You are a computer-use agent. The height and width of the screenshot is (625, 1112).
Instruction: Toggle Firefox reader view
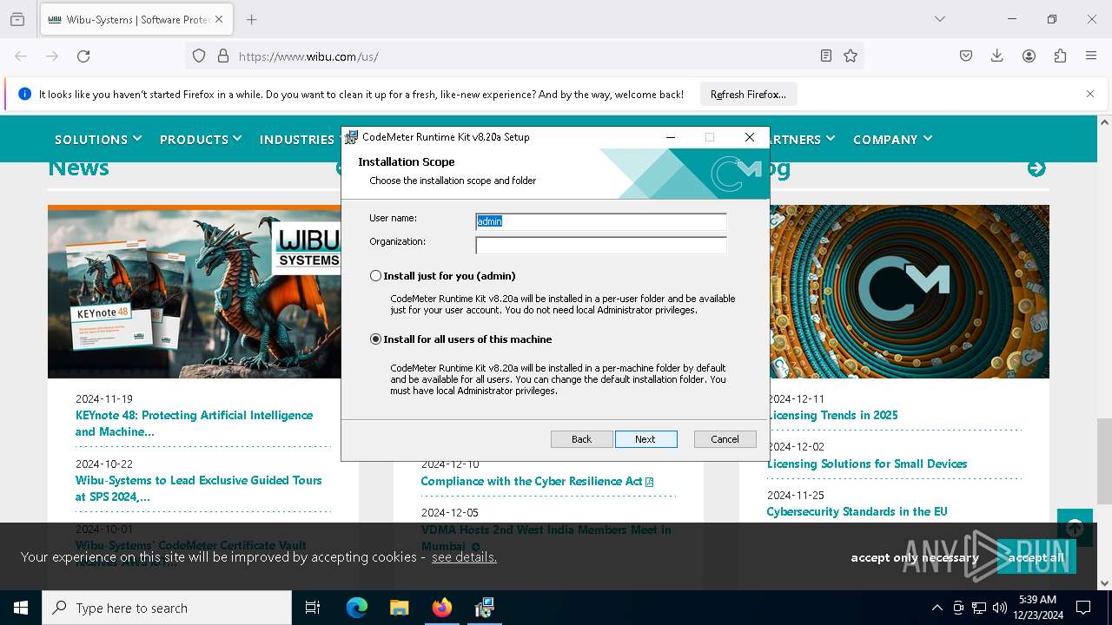coord(825,56)
